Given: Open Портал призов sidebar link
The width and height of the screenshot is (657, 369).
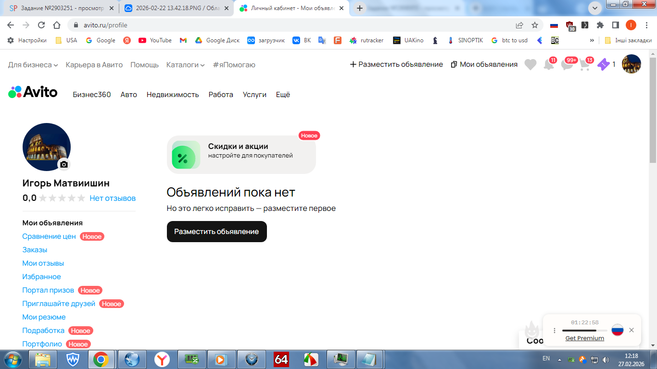Looking at the screenshot, I should coord(48,290).
